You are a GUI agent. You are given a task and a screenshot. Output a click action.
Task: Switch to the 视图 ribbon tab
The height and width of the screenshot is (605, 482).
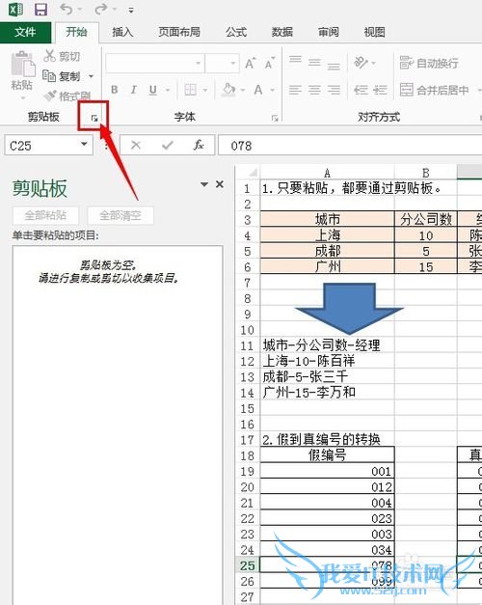[374, 32]
